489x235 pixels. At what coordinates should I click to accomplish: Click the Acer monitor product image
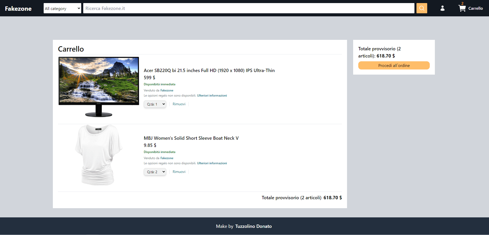(x=99, y=87)
